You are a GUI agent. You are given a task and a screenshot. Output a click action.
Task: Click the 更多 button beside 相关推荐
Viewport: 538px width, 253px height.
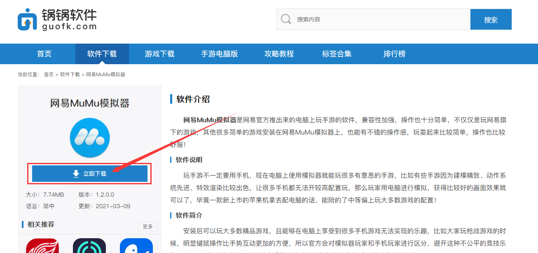pyautogui.click(x=148, y=227)
